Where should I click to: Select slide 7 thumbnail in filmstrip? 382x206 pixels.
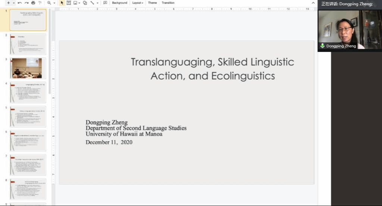click(x=28, y=165)
